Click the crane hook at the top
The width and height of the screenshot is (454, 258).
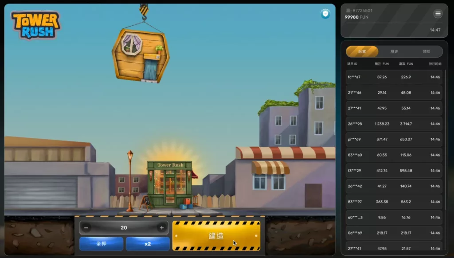(x=144, y=11)
